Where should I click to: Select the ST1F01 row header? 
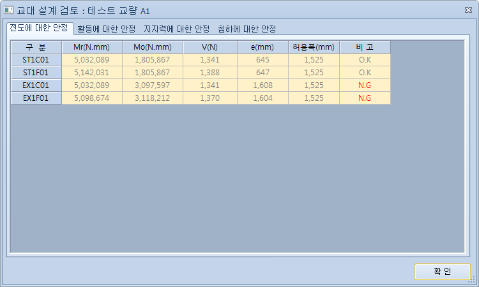[x=36, y=73]
